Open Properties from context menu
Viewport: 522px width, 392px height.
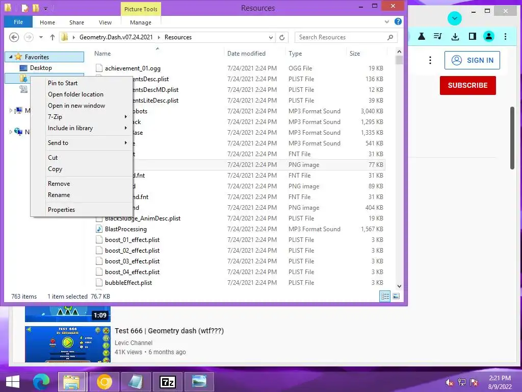[x=61, y=210]
